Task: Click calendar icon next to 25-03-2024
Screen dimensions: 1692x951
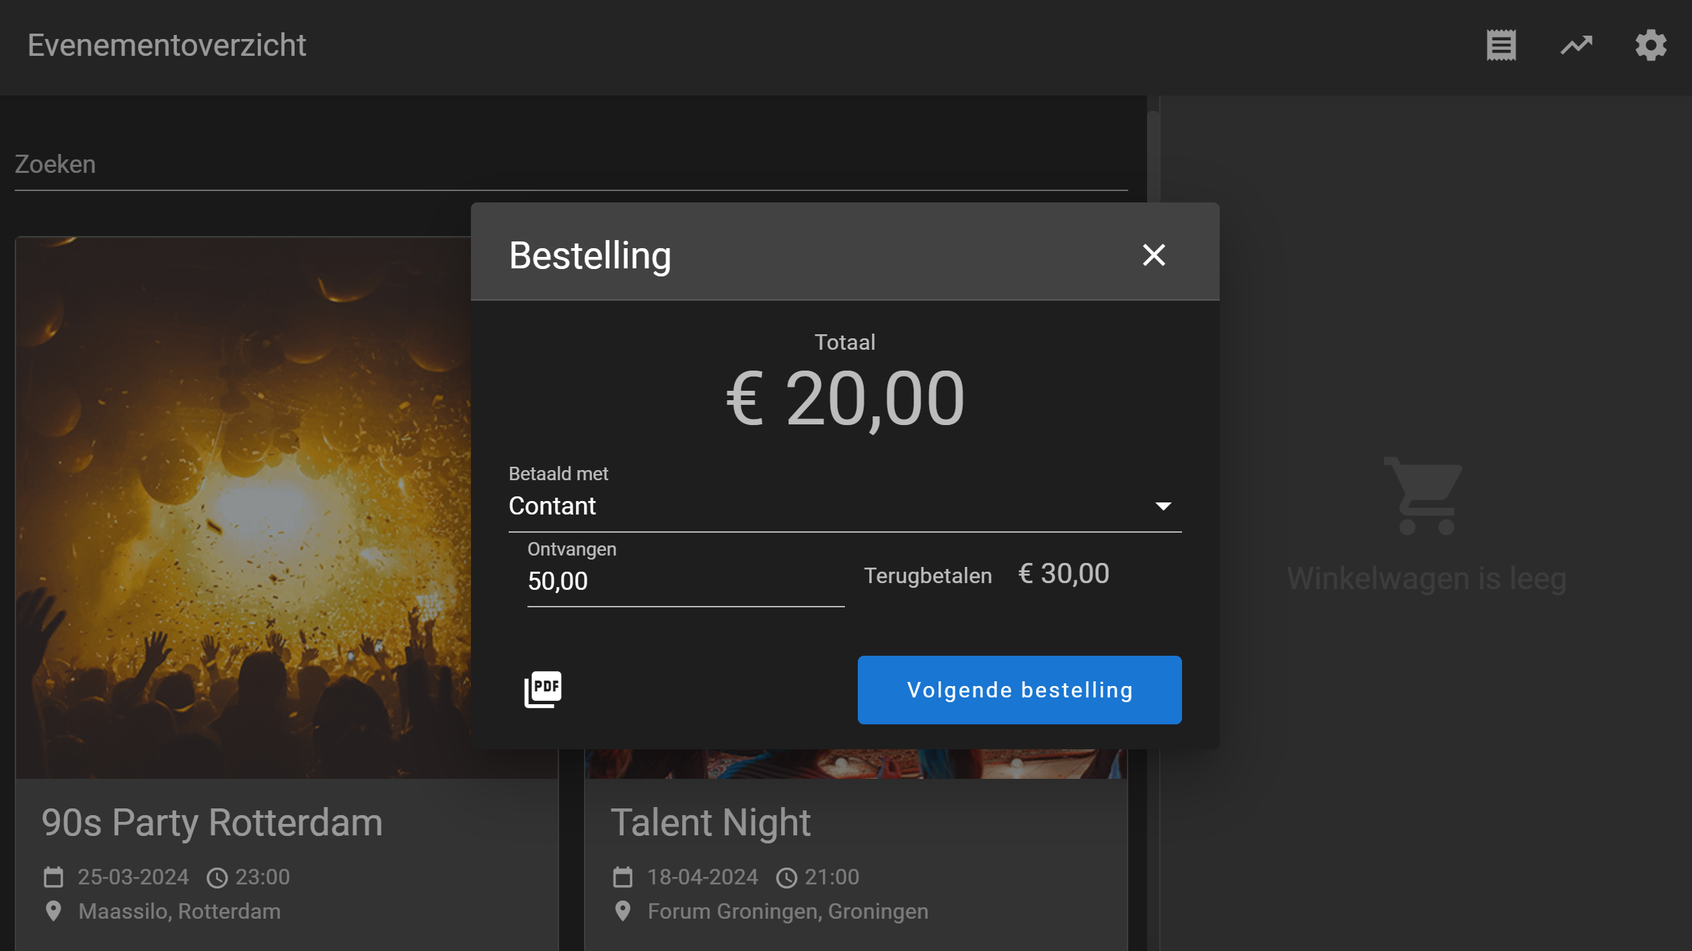Action: coord(54,877)
